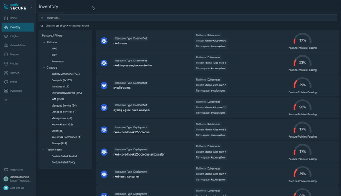The width and height of the screenshot is (341, 196).
Task: Click the Kubernetes icon for rke2-coredns-rke2-coredns-autoscaler
Action: (104, 152)
